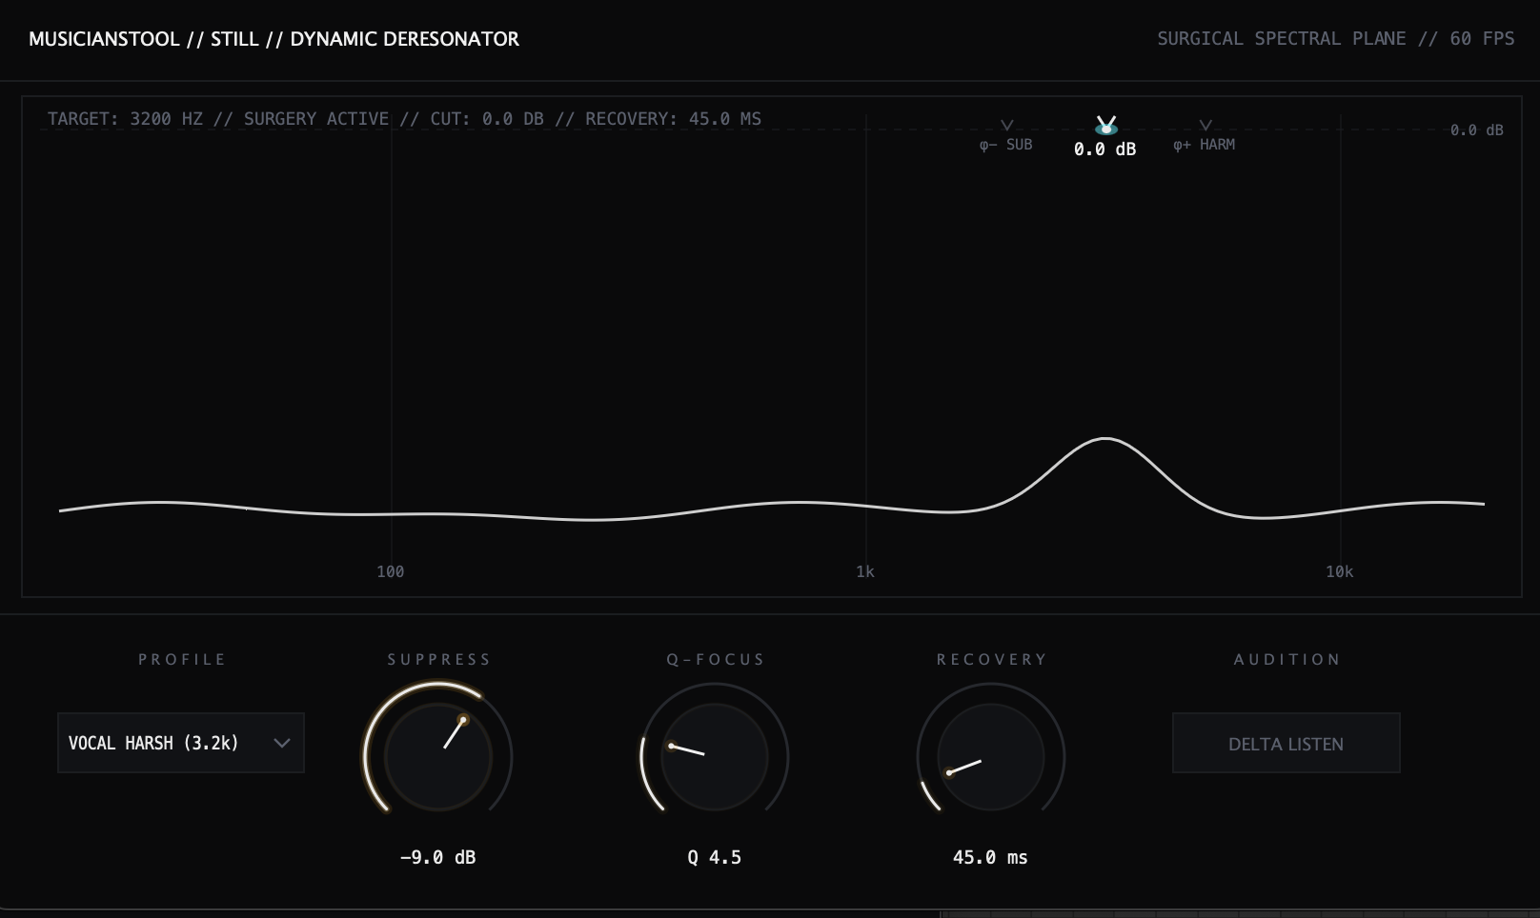This screenshot has height=918, width=1540.
Task: Click the Q-FOCUS knob
Action: (x=715, y=757)
